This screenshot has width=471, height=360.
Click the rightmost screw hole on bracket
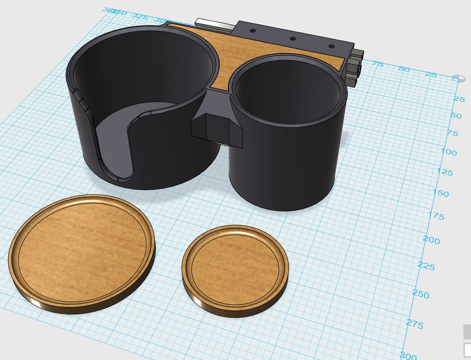[x=331, y=46]
